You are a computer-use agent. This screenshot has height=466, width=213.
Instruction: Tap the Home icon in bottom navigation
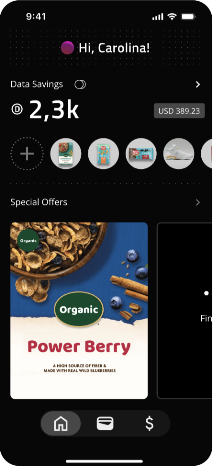click(x=61, y=423)
